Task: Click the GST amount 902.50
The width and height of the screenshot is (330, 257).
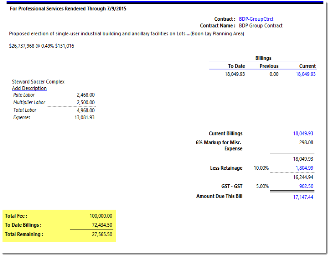Action: click(x=305, y=186)
